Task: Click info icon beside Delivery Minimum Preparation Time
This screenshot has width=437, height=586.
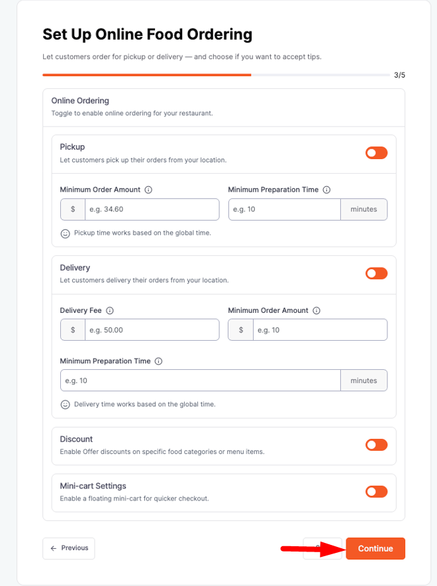Action: pos(159,361)
